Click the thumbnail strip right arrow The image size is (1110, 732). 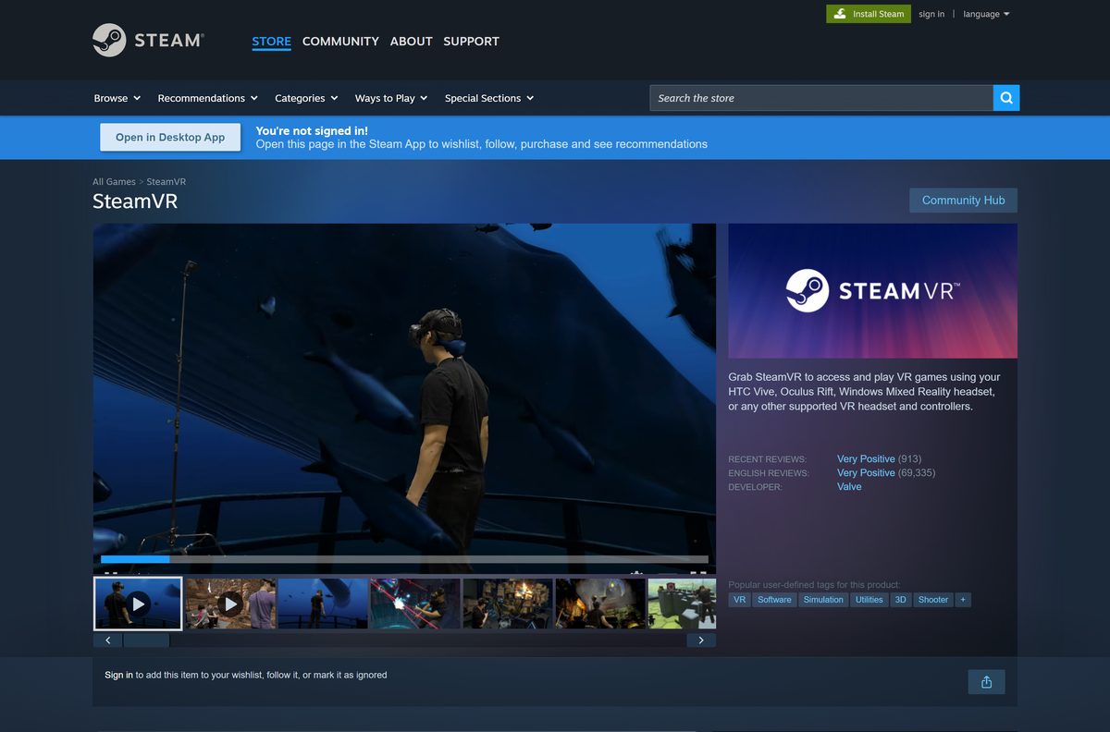coord(701,640)
